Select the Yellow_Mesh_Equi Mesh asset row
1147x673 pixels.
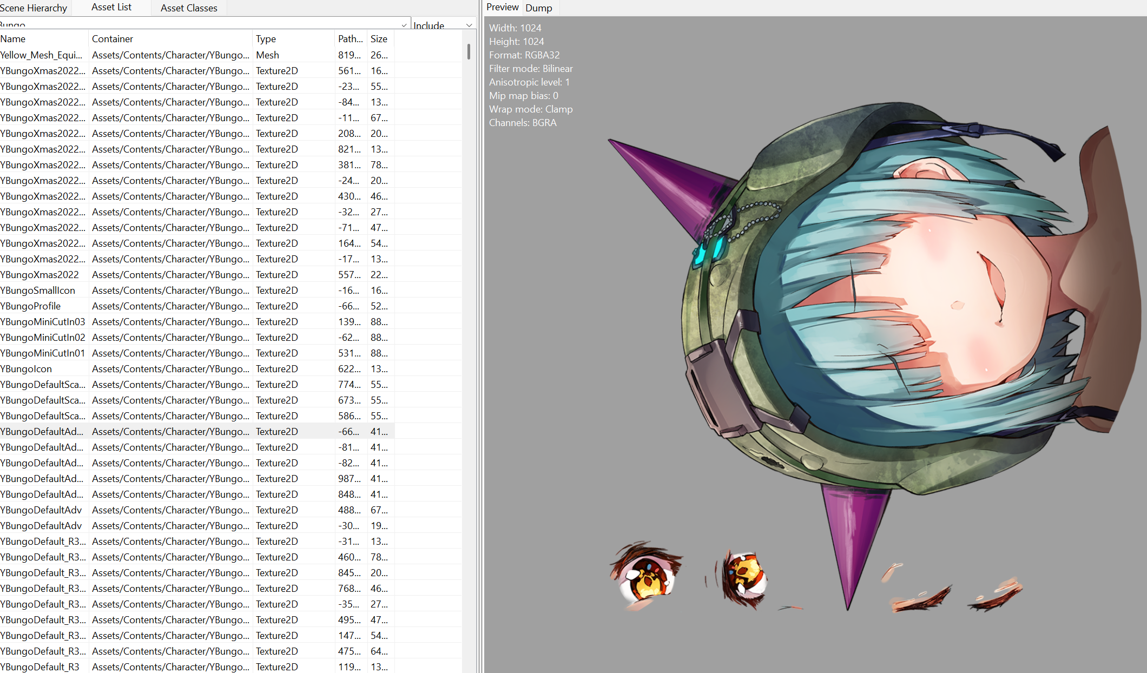pos(41,55)
